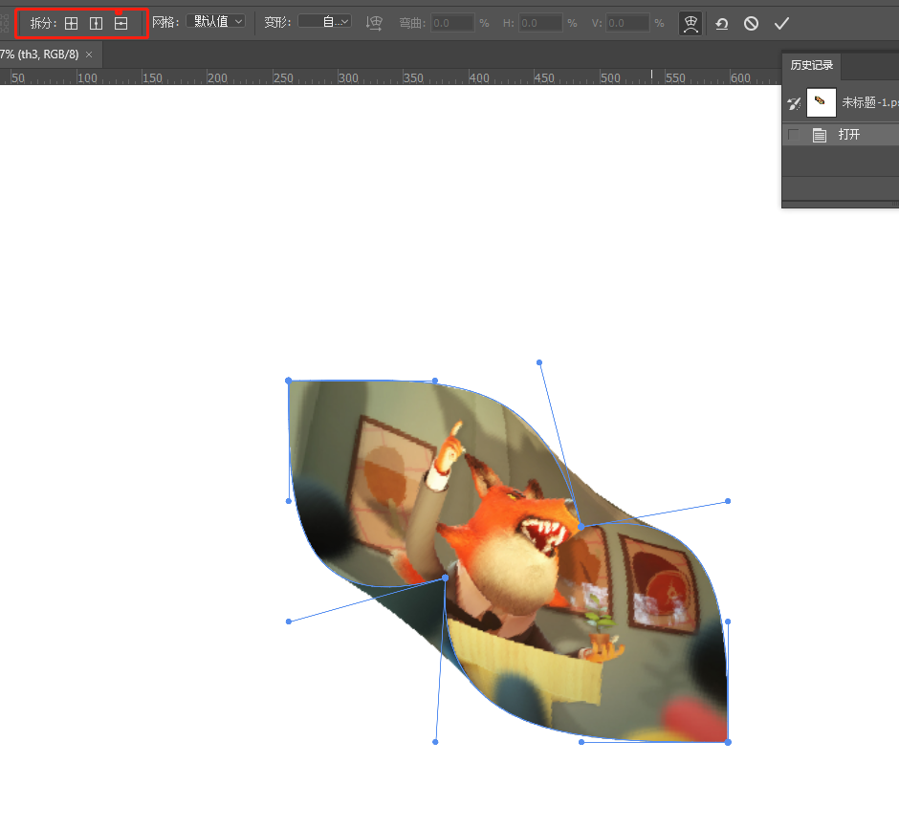Open the 网格 grid dropdown
This screenshot has width=899, height=829.
(216, 22)
